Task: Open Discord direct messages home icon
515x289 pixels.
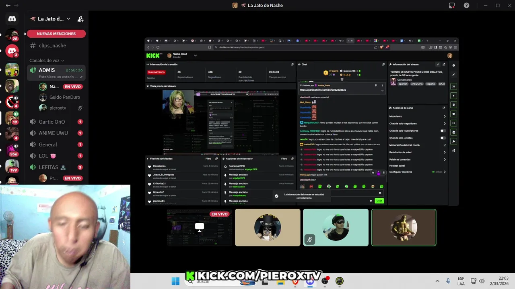Action: [12, 19]
